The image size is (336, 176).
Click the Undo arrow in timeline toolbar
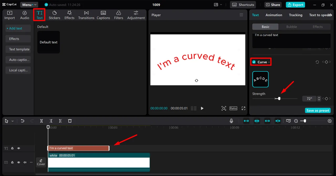click(x=23, y=121)
